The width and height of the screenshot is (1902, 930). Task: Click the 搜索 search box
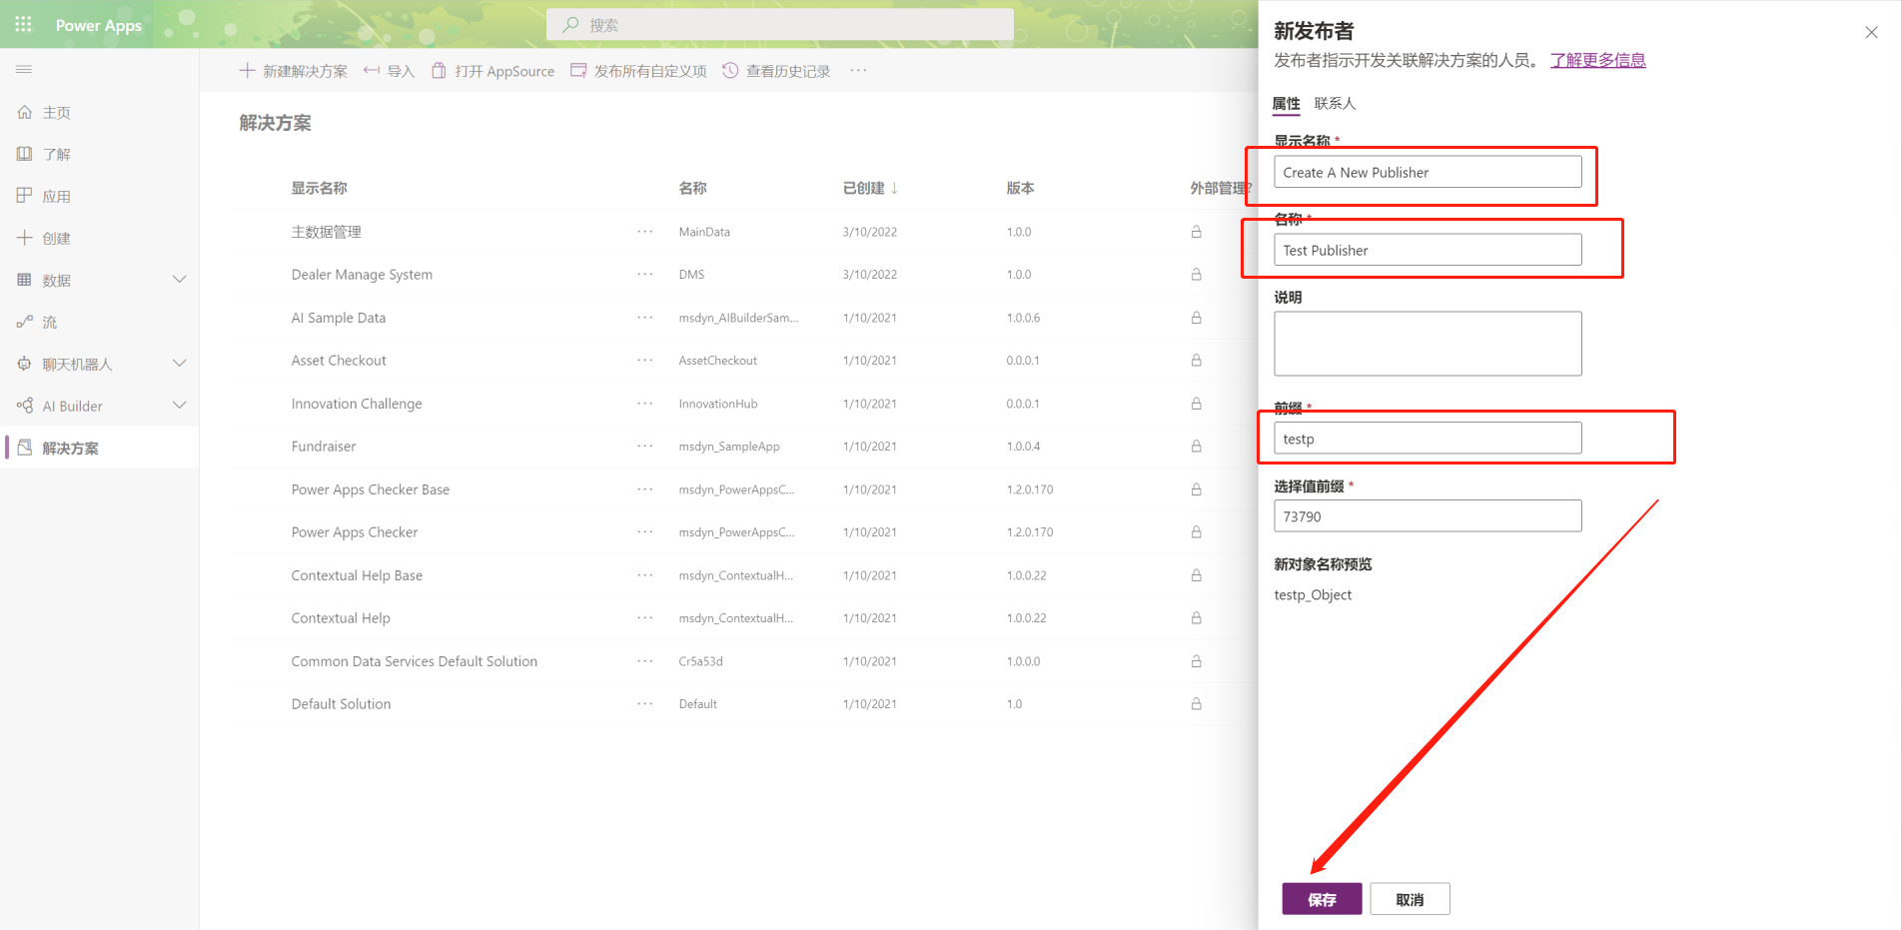tap(780, 25)
